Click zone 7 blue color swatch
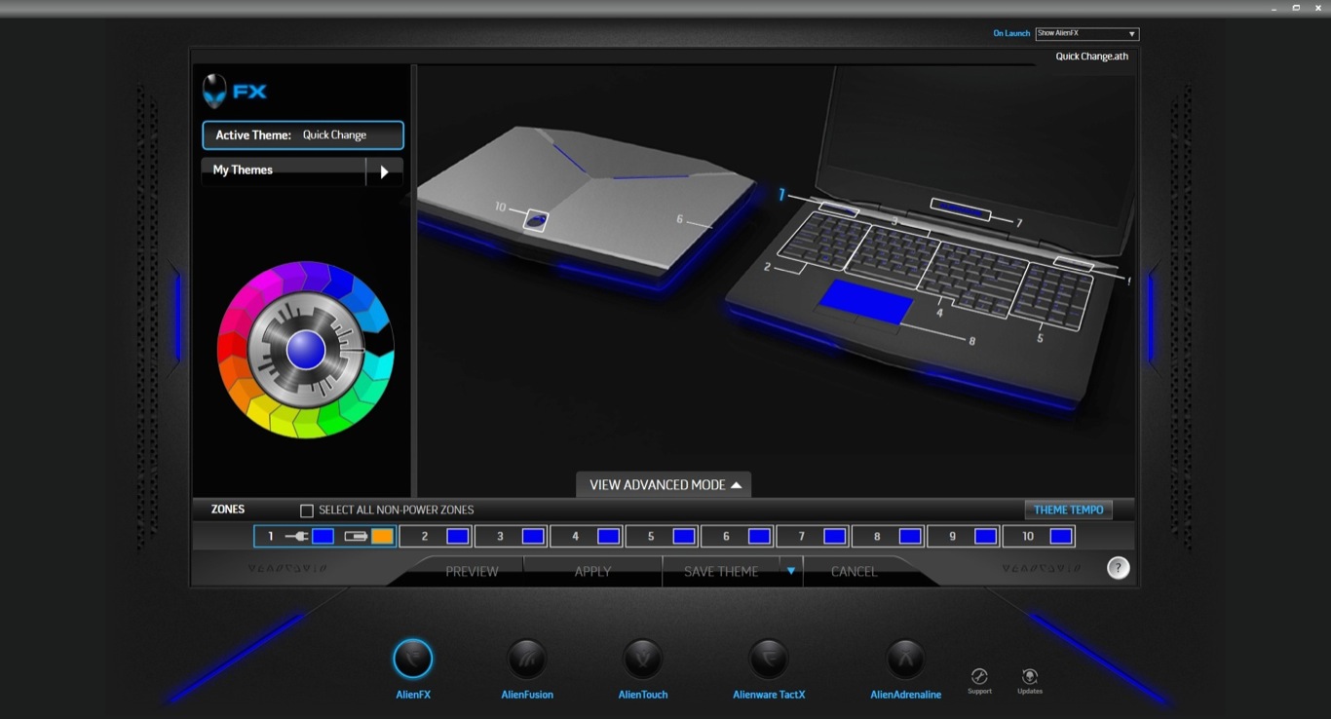 click(x=835, y=537)
